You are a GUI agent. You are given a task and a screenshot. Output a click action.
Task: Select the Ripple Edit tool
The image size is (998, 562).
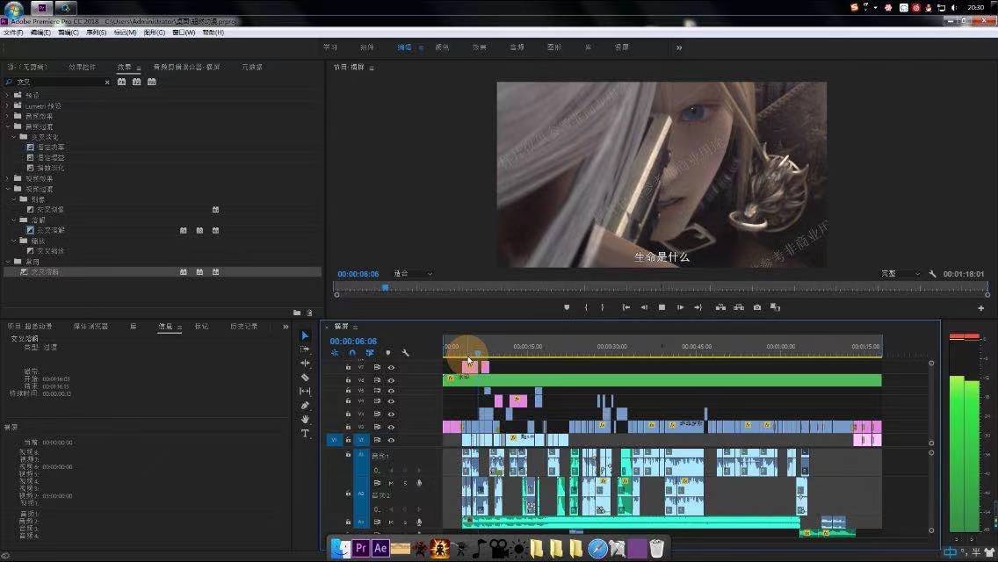pyautogui.click(x=305, y=363)
